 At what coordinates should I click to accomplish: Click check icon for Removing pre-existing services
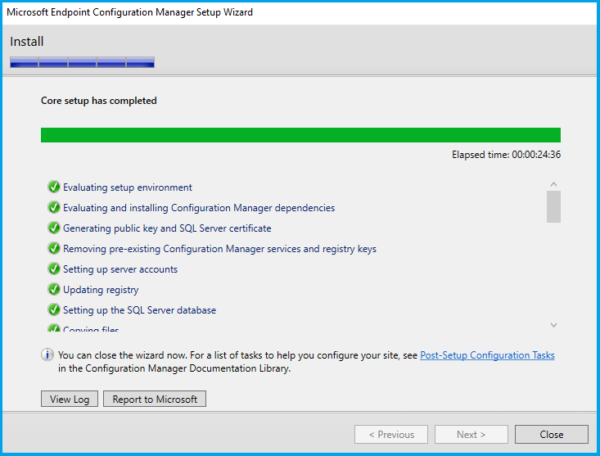[54, 249]
